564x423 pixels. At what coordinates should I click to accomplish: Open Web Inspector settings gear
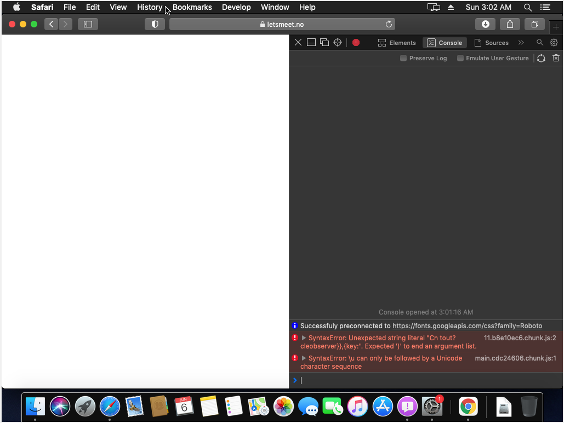(x=554, y=42)
